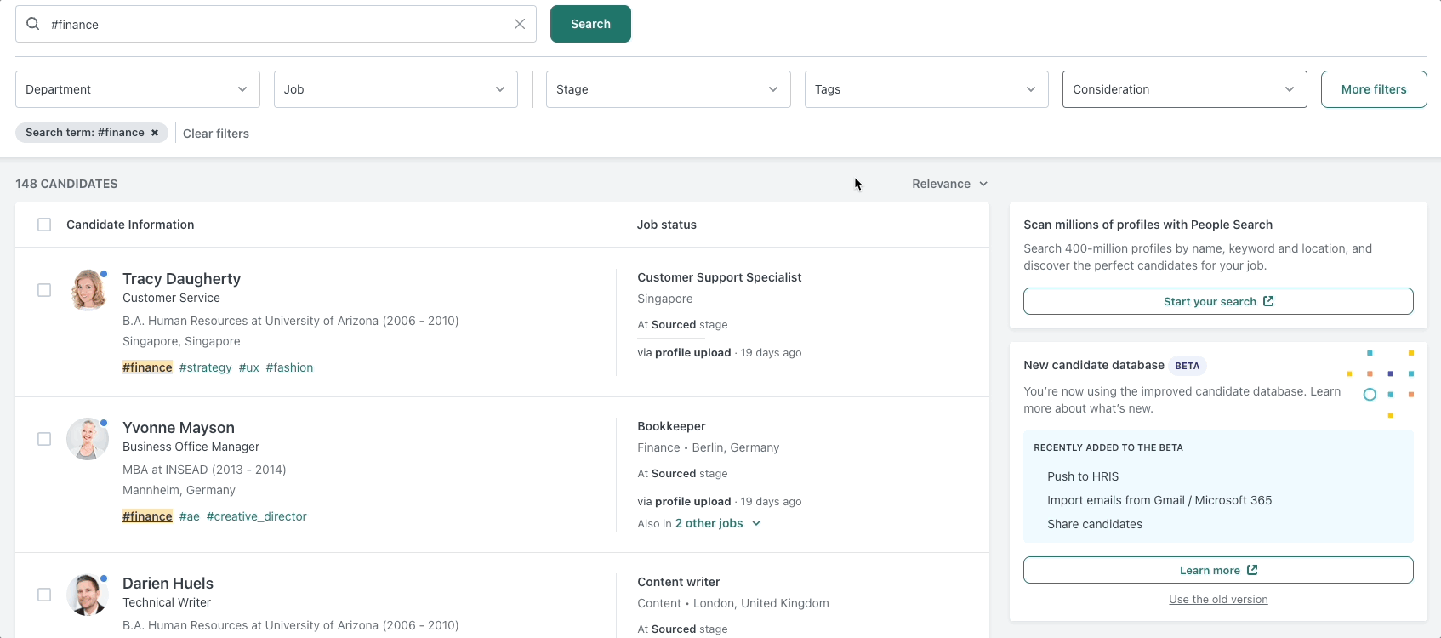The image size is (1441, 638).
Task: Click 'Customer Support Specialist' job title
Action: pyautogui.click(x=720, y=277)
